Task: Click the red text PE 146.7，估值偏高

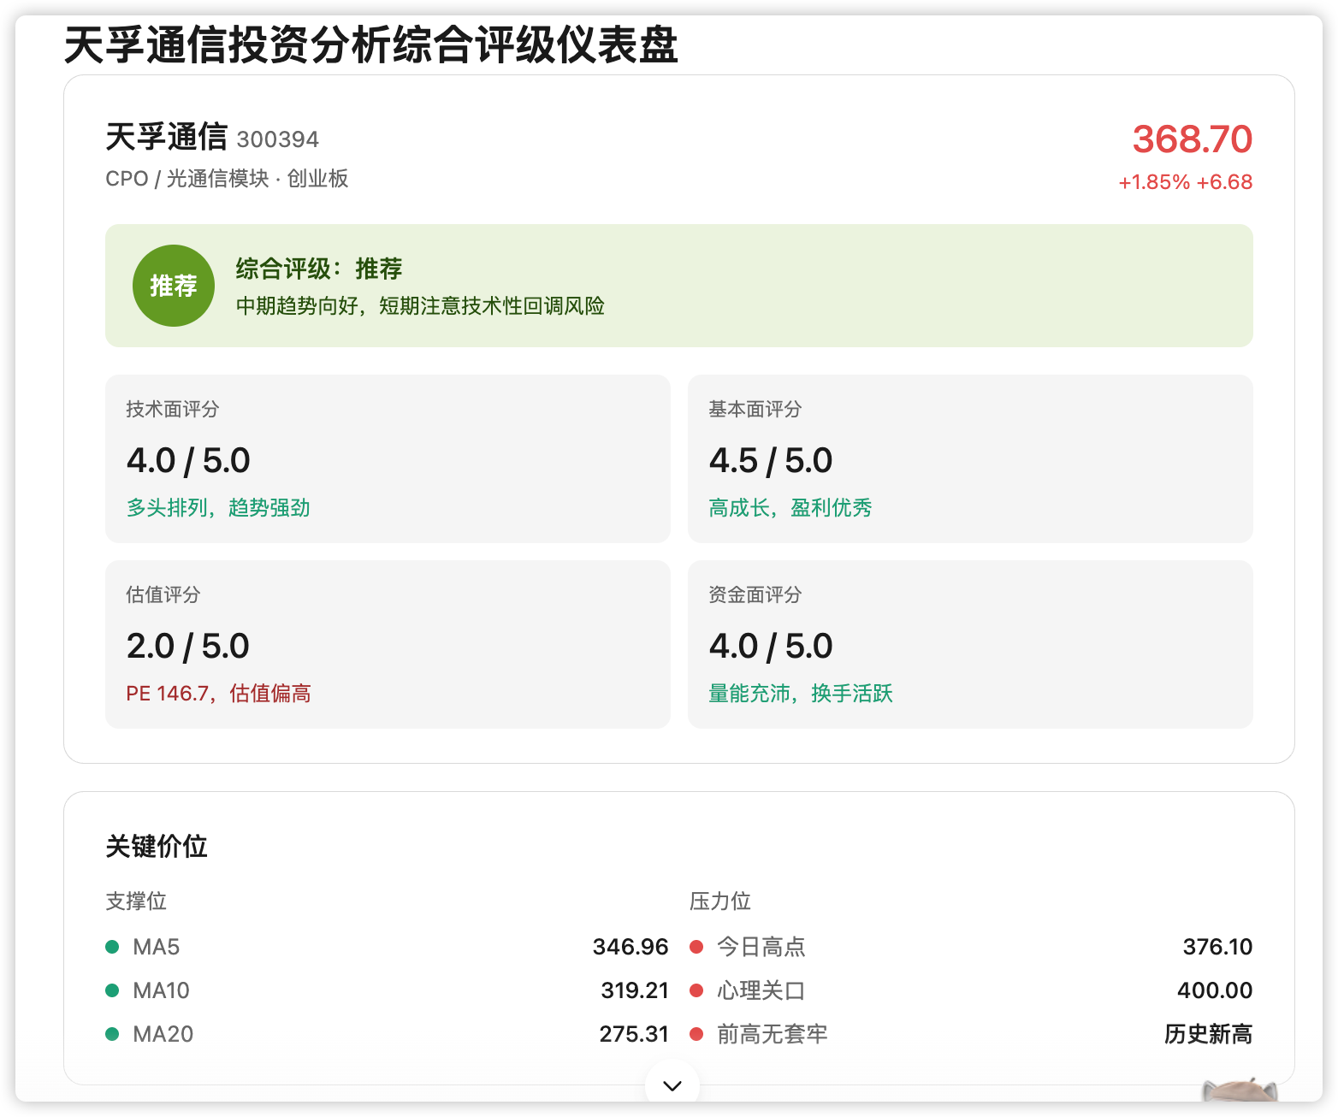Action: click(218, 694)
